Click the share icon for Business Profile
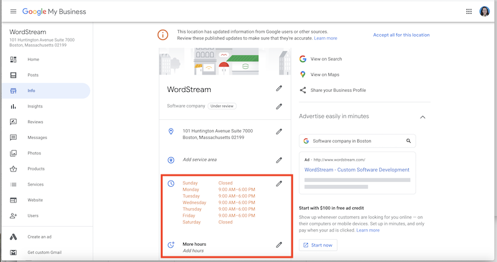This screenshot has height=262, width=497. (303, 90)
